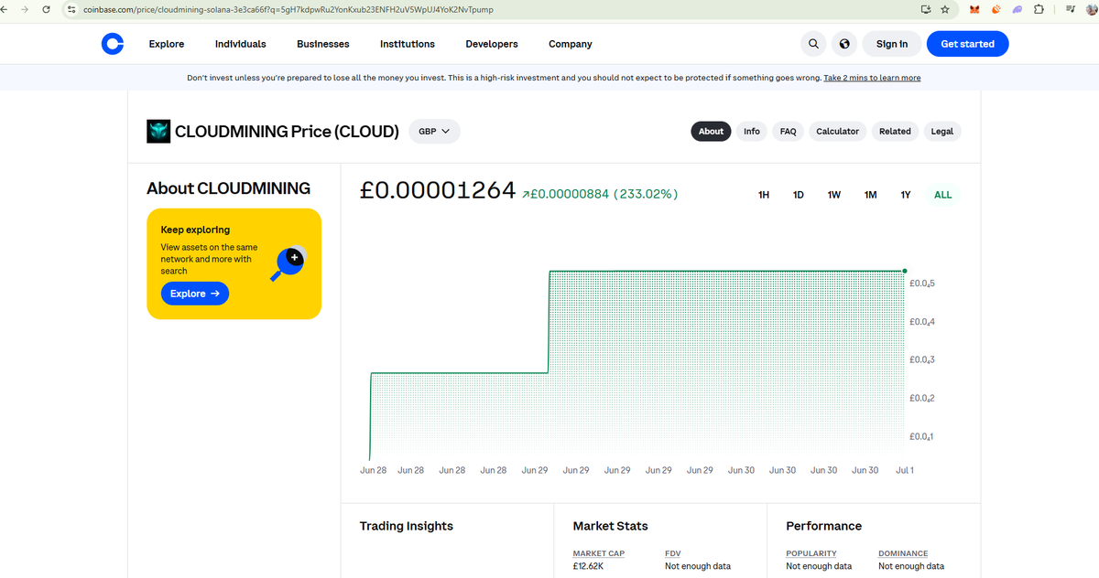1099x578 pixels.
Task: Click the Sign in button
Action: [892, 44]
